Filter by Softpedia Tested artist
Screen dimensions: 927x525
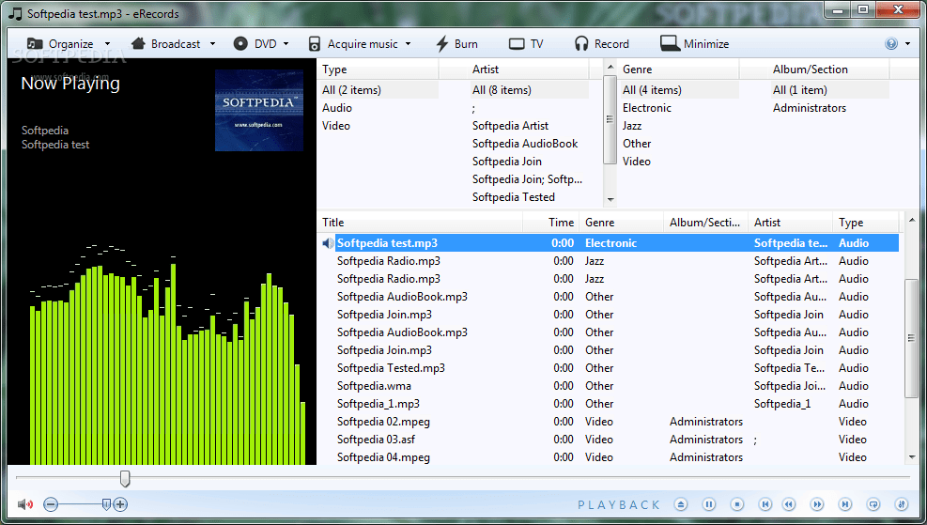click(513, 197)
